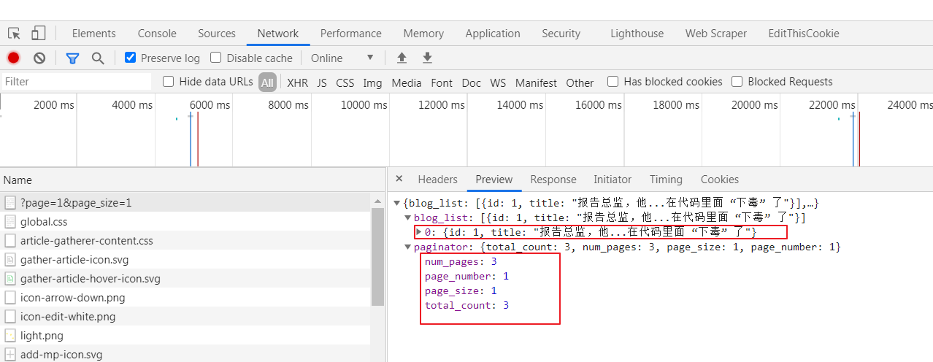This screenshot has height=362, width=933.
Task: Check Hide data URLs option
Action: [169, 82]
